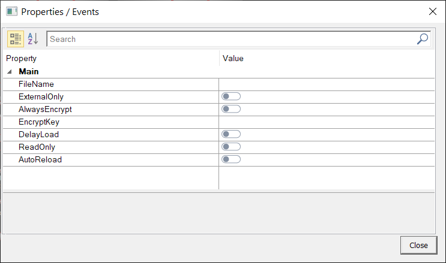Viewport: 446px width, 263px height.
Task: Select the FileName property row
Action: point(218,84)
